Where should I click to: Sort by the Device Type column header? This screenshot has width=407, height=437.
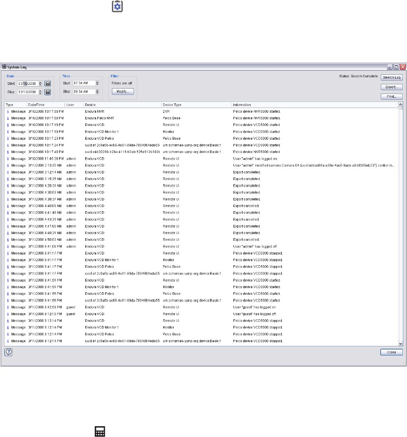coord(196,105)
